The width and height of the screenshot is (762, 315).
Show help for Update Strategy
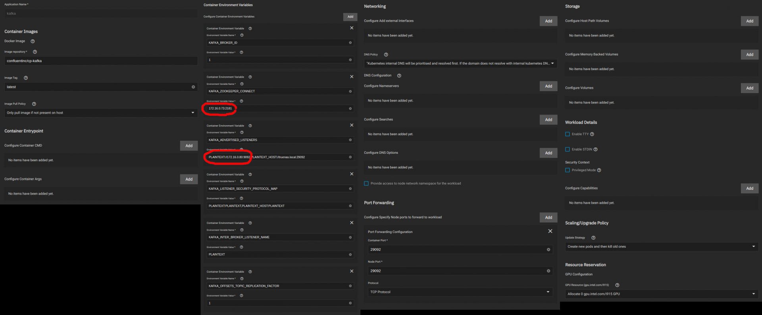[x=593, y=238]
